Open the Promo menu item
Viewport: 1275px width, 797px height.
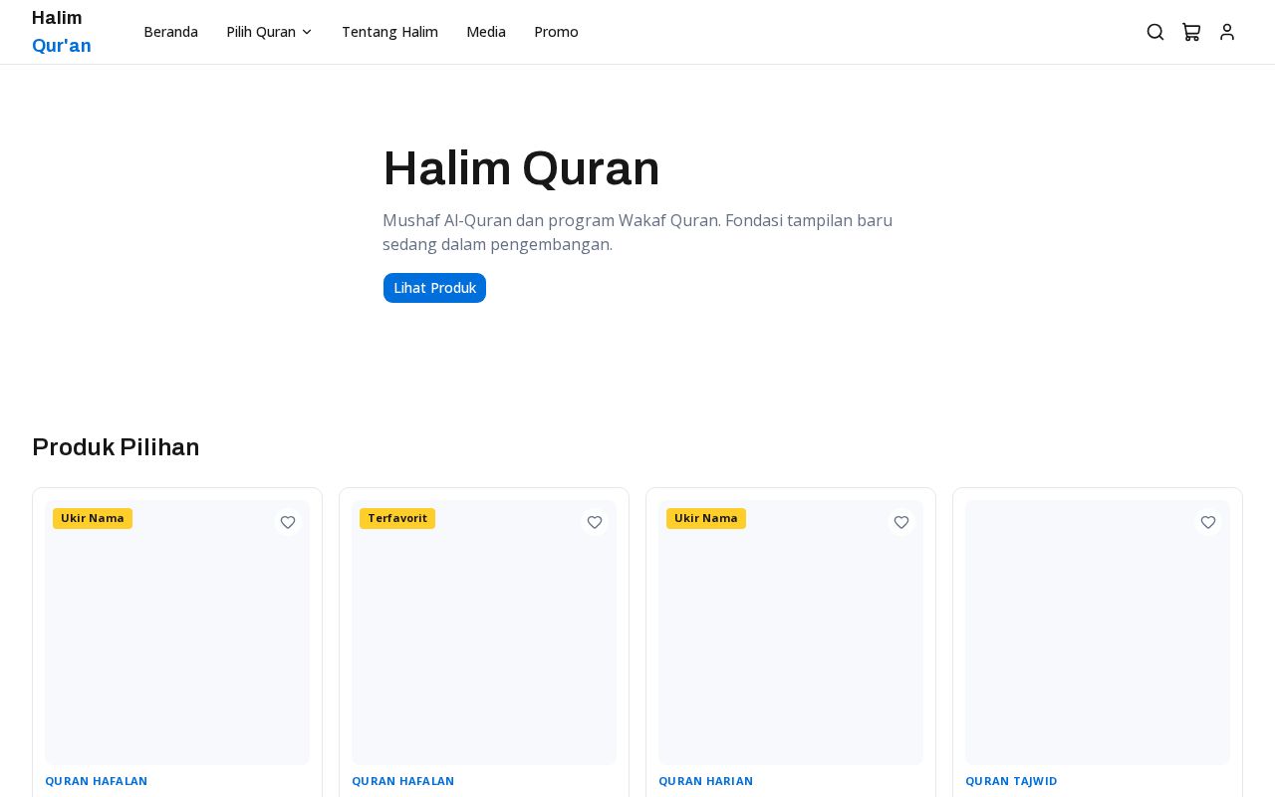[556, 32]
